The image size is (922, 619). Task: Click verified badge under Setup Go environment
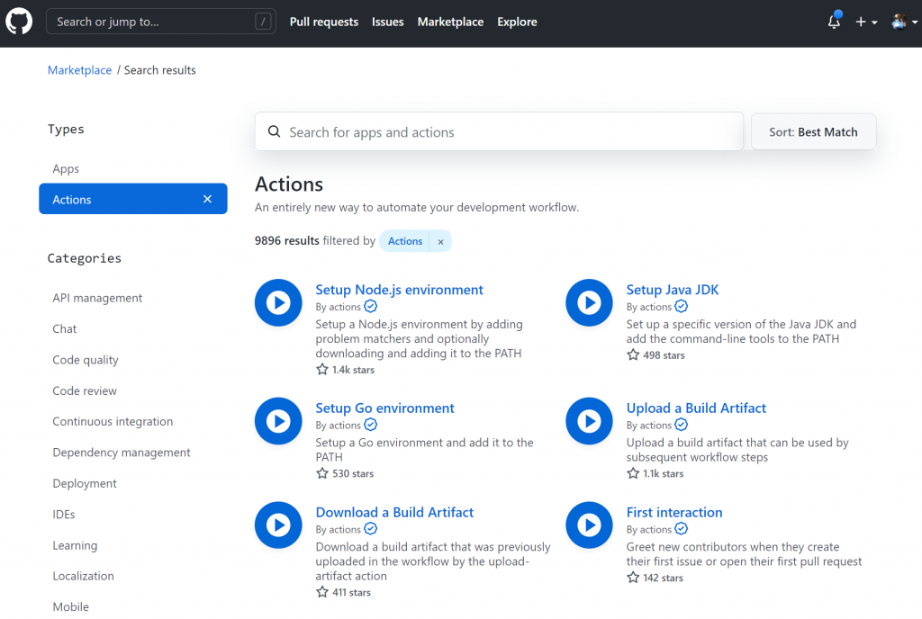click(370, 425)
